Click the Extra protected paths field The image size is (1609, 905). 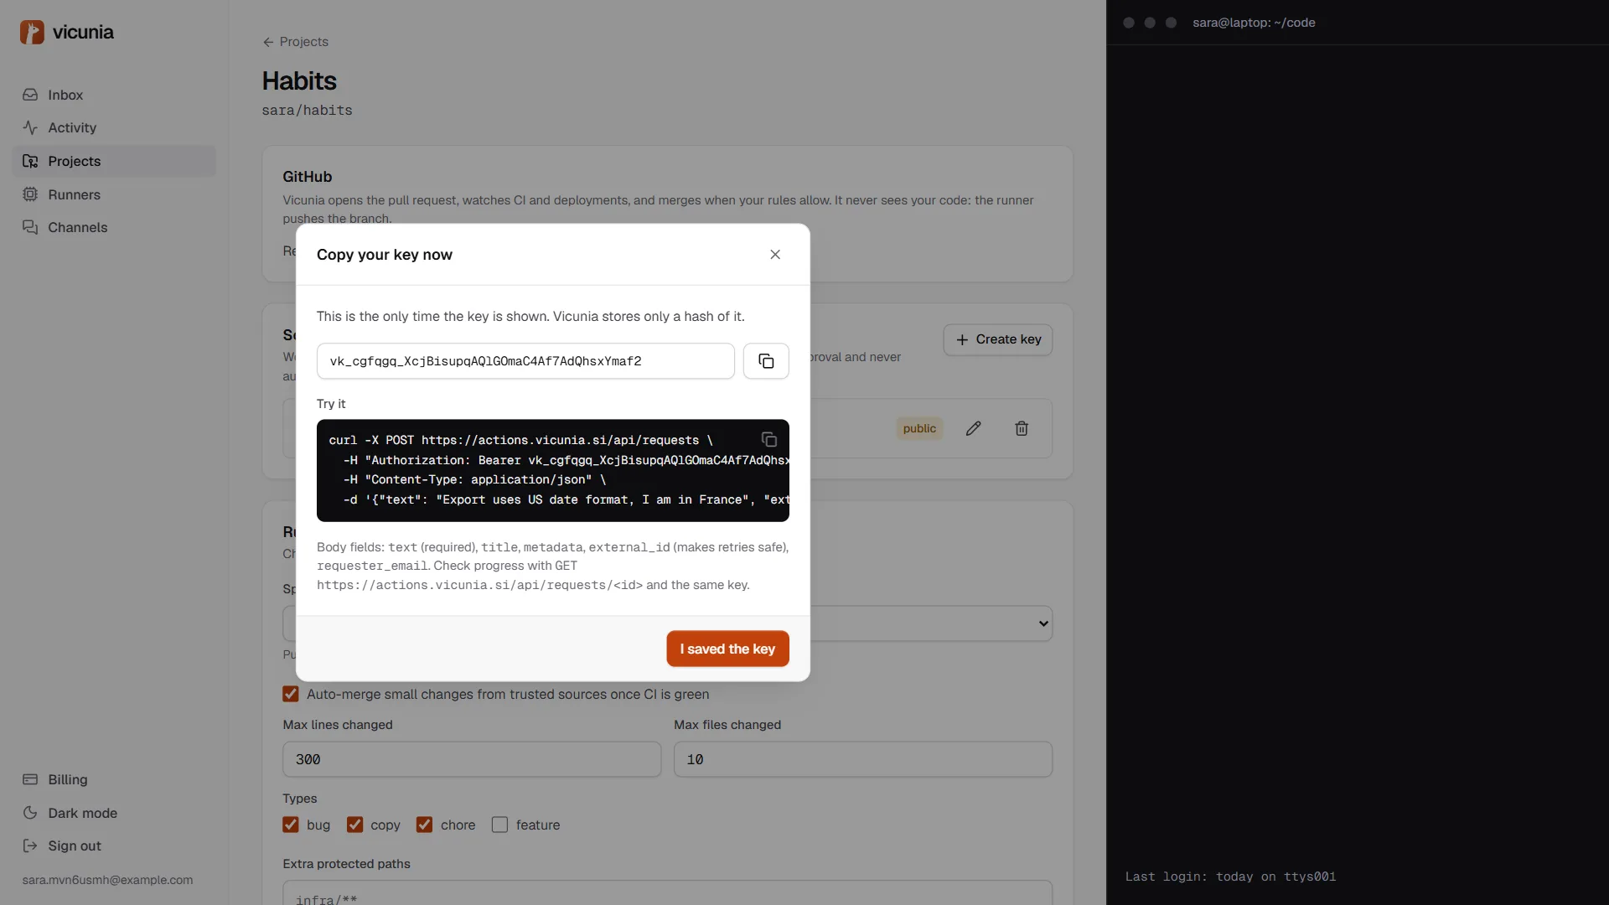click(x=667, y=892)
